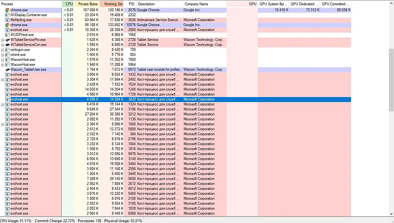The width and height of the screenshot is (394, 223).
Task: Select the svchost.exe row with PID 9976
Action: click(x=175, y=154)
